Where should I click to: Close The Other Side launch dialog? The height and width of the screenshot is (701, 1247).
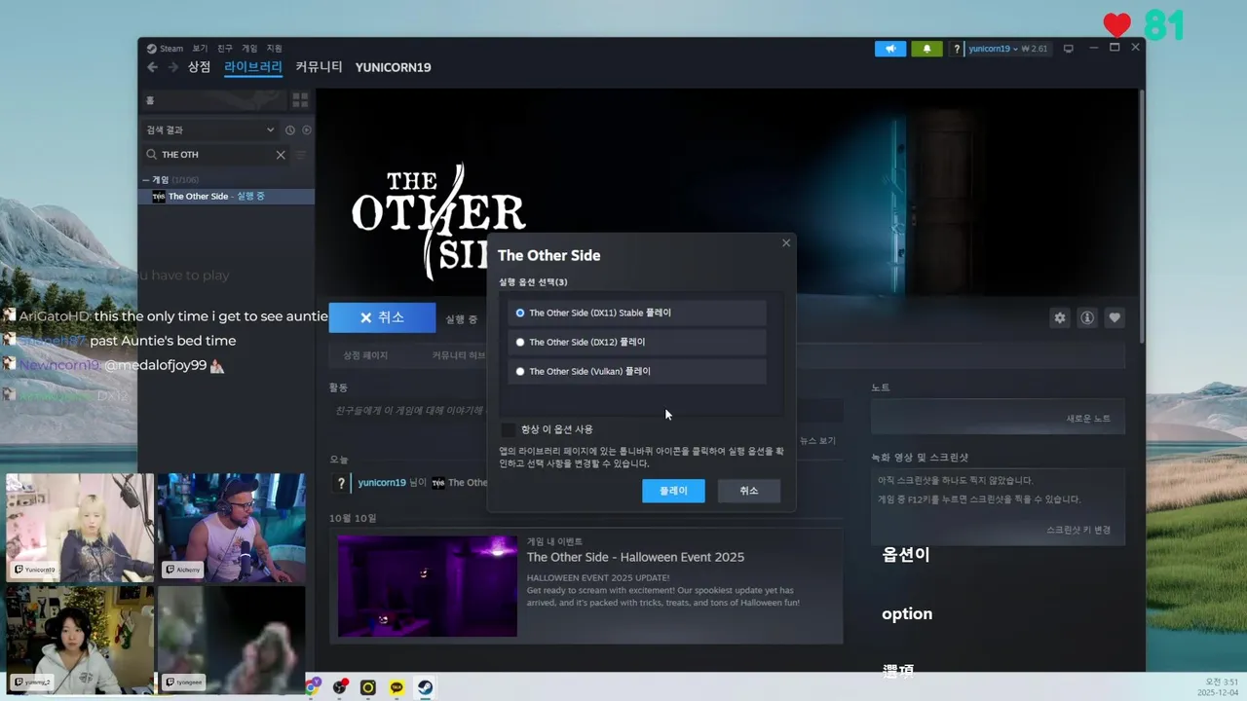coord(786,243)
